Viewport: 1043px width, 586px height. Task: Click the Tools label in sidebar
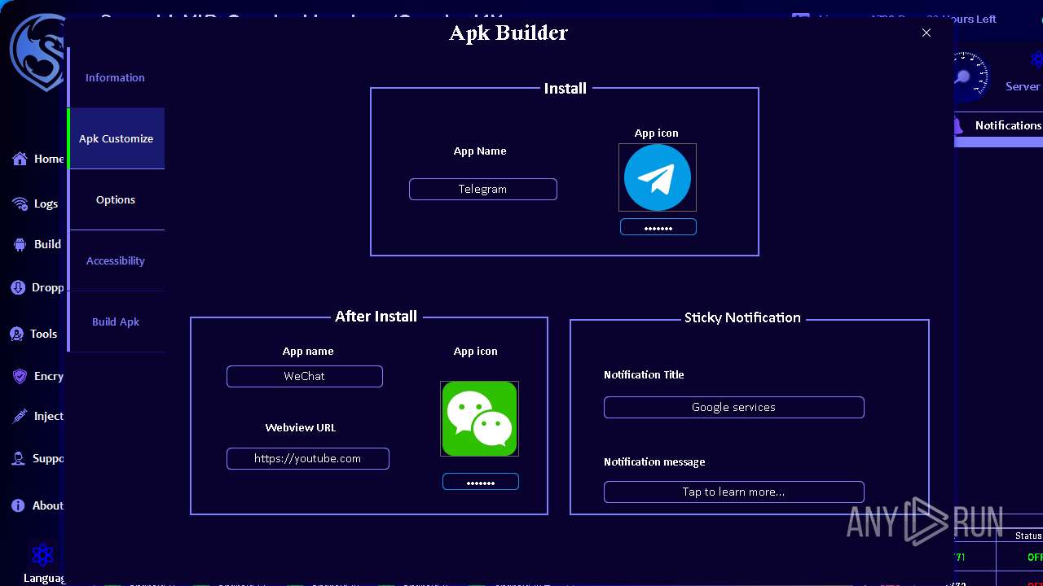(x=43, y=334)
